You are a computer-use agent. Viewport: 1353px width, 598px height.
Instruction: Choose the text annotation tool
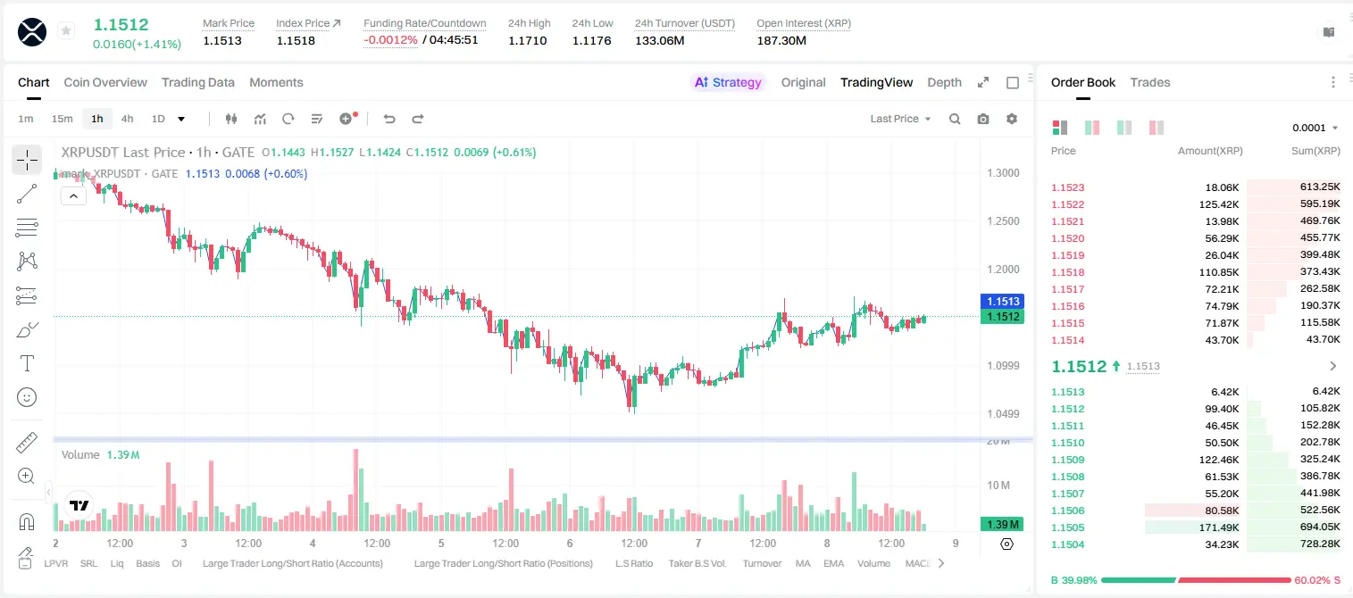click(x=27, y=363)
